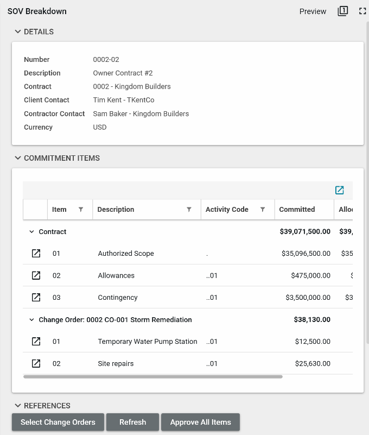Click the grid's horizontal scrollbar
This screenshot has height=435, width=369.
[153, 376]
